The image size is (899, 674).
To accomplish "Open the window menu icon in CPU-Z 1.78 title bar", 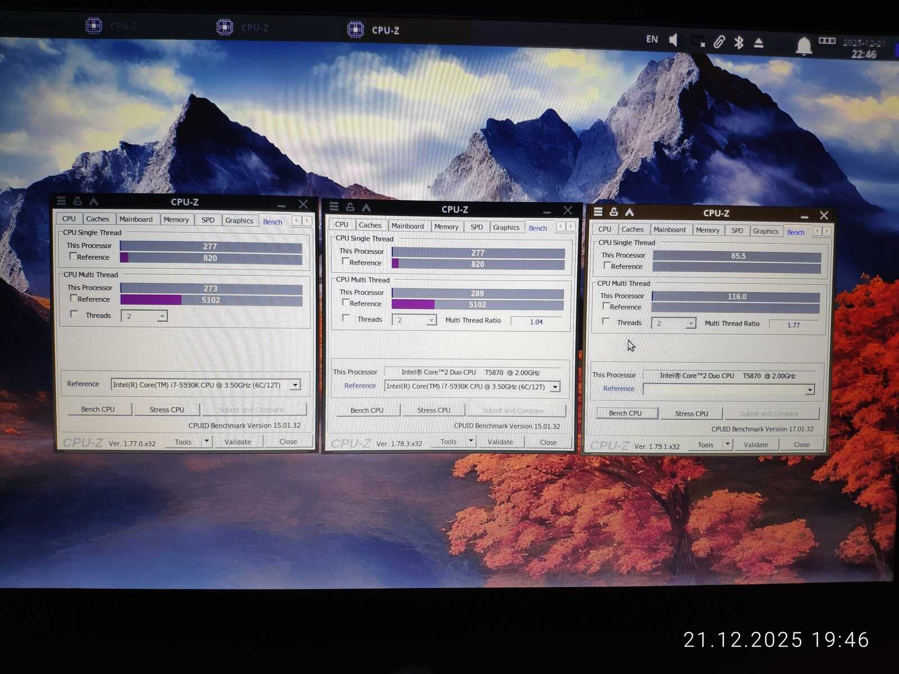I will pos(334,207).
